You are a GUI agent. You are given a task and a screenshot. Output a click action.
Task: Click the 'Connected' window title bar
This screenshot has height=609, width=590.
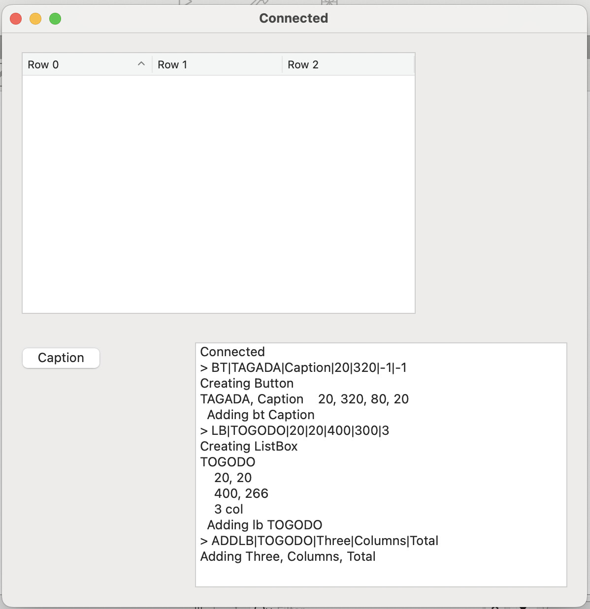[293, 18]
